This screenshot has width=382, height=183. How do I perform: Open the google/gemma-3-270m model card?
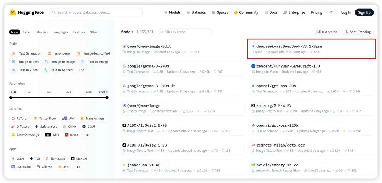click(182, 69)
